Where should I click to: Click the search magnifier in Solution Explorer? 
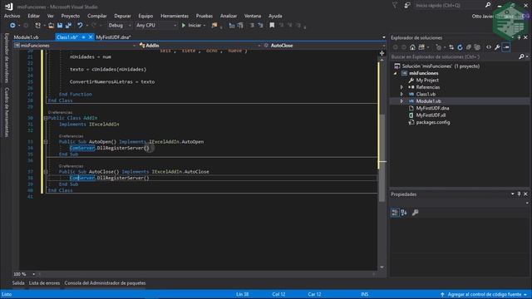pyautogui.click(x=521, y=56)
